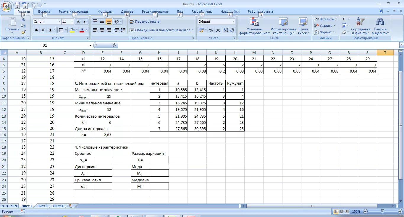Open Условное форматирование menu
The image size is (404, 217).
click(x=254, y=26)
